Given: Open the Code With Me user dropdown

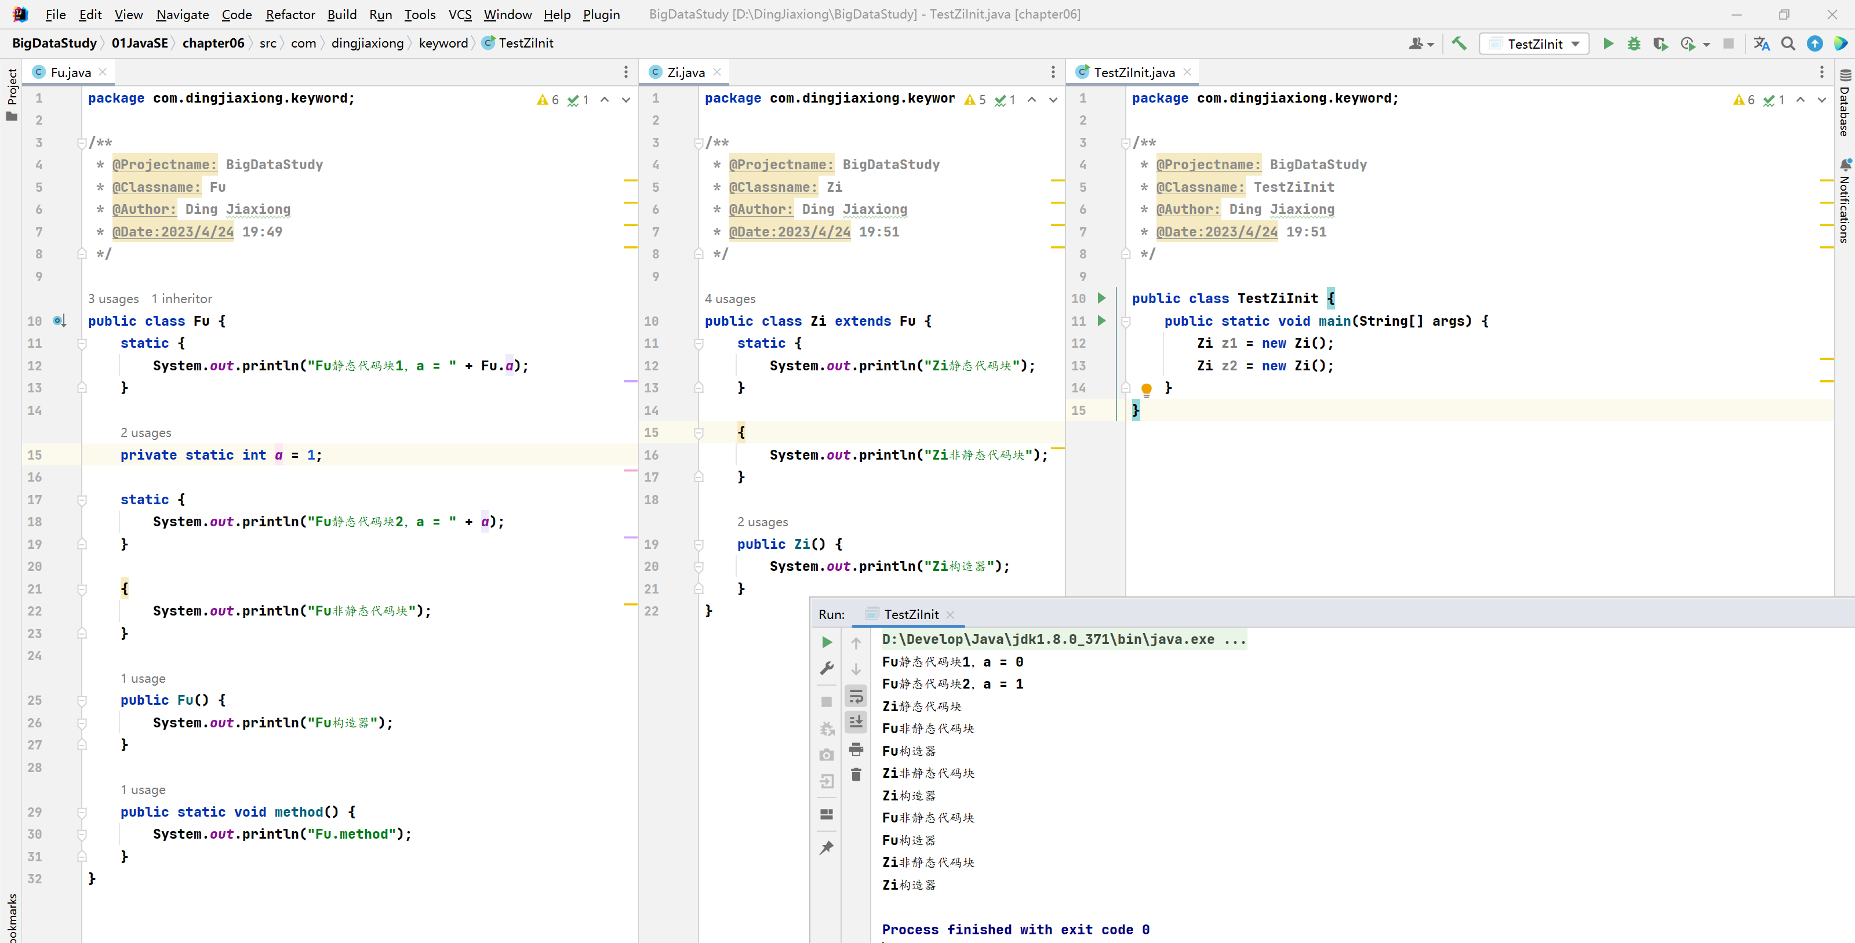Looking at the screenshot, I should tap(1421, 44).
